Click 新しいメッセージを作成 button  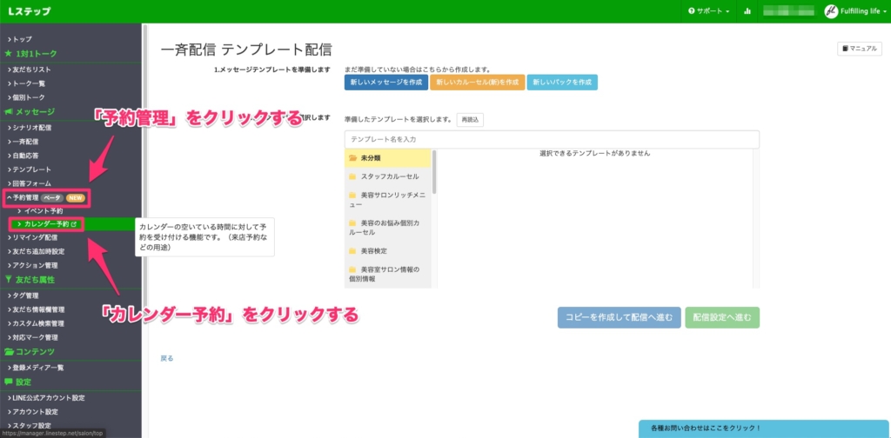(x=385, y=83)
